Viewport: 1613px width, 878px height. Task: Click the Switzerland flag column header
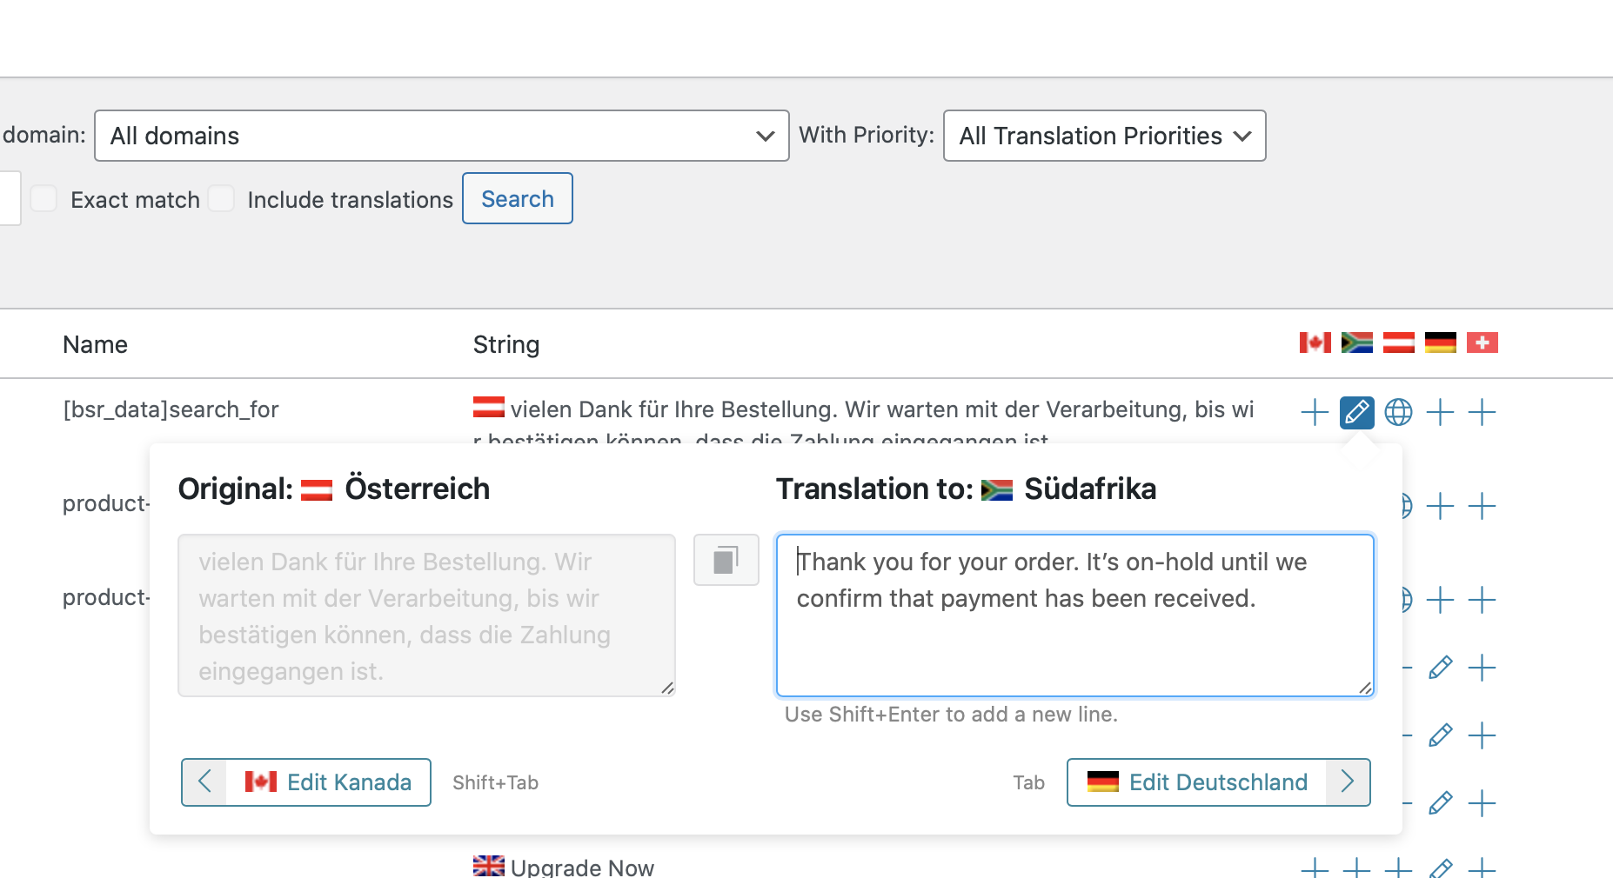(x=1482, y=343)
